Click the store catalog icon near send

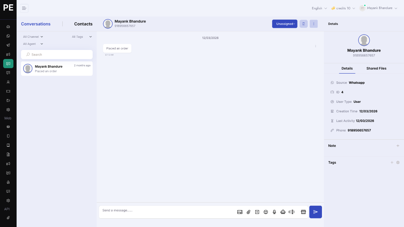(x=303, y=212)
